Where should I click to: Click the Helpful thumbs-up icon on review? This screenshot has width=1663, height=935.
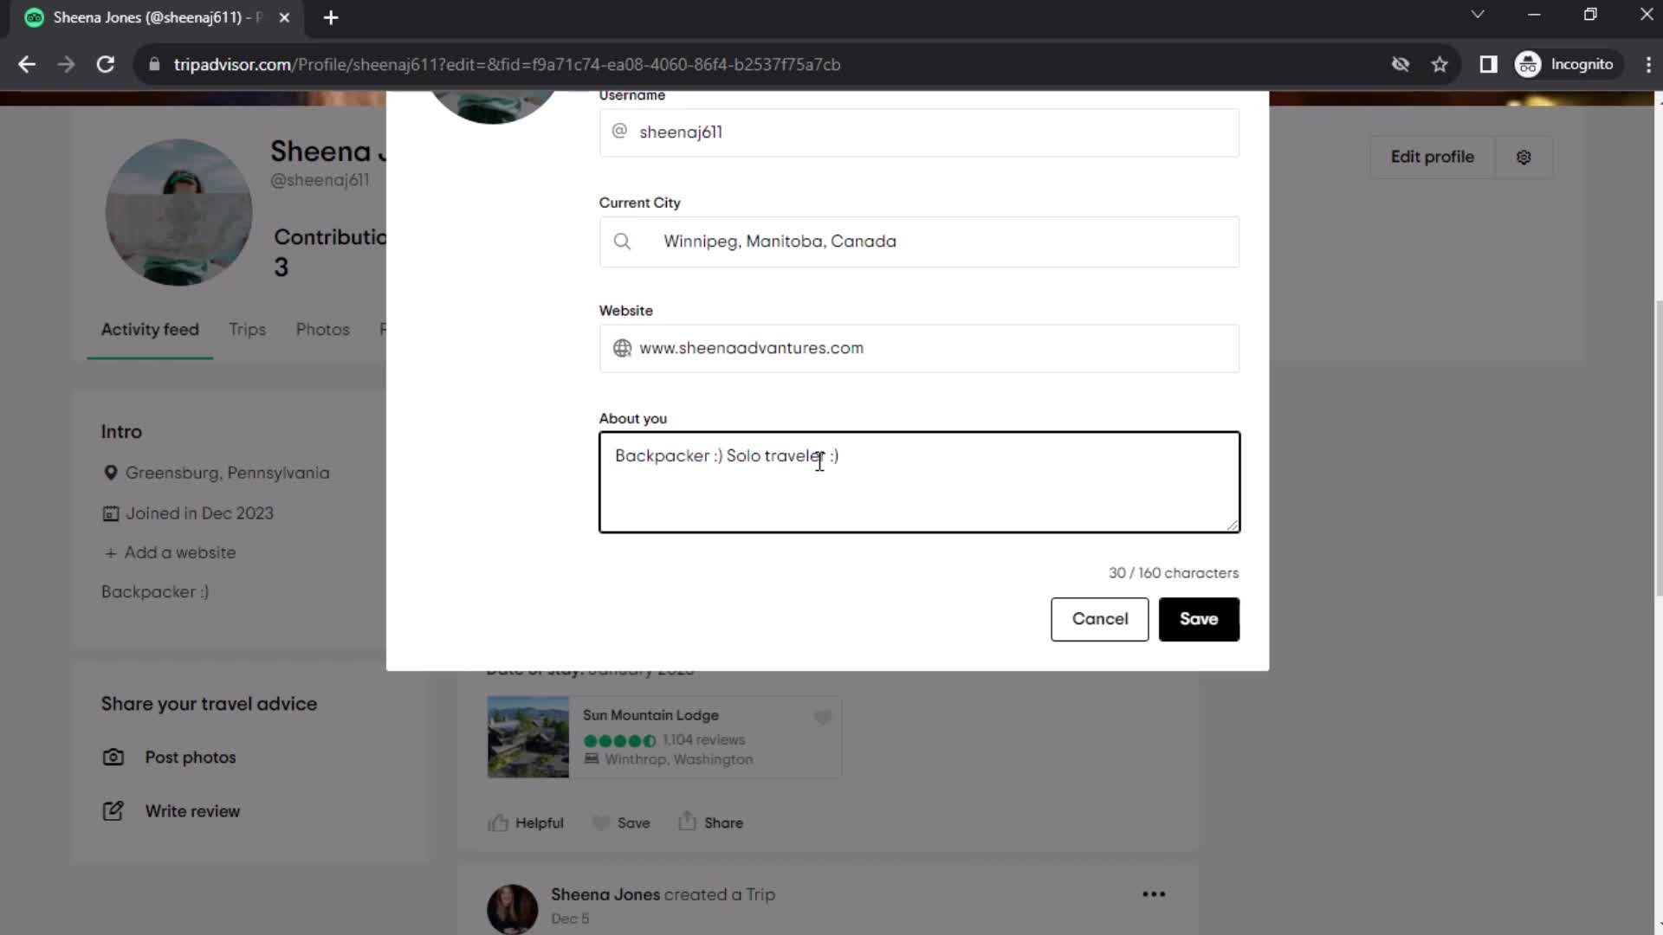coord(499,822)
